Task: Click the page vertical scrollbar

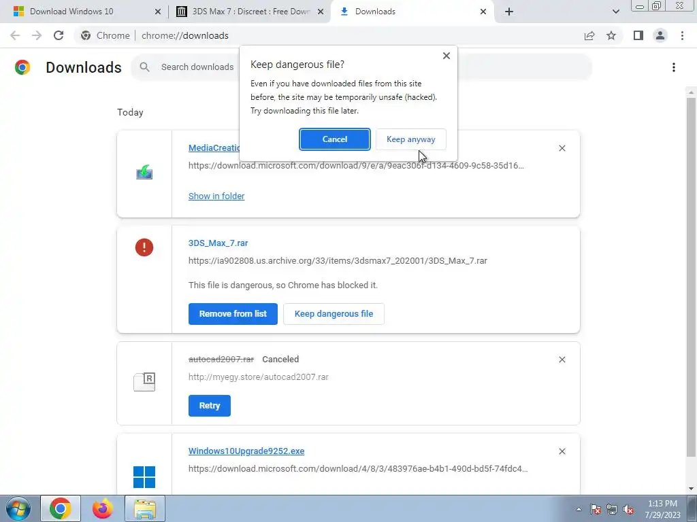Action: [691, 277]
